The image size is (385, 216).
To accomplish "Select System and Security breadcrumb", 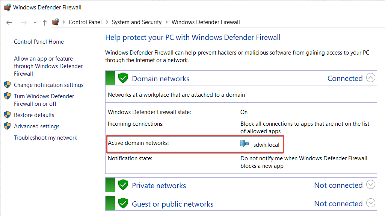I will 136,22.
